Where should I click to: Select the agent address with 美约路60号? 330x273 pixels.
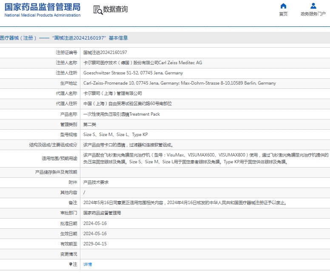[x=128, y=104]
